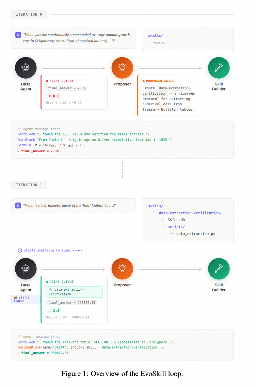Click the clock icon beside skills available to agent
This screenshot has height=388, width=256.
point(20,250)
